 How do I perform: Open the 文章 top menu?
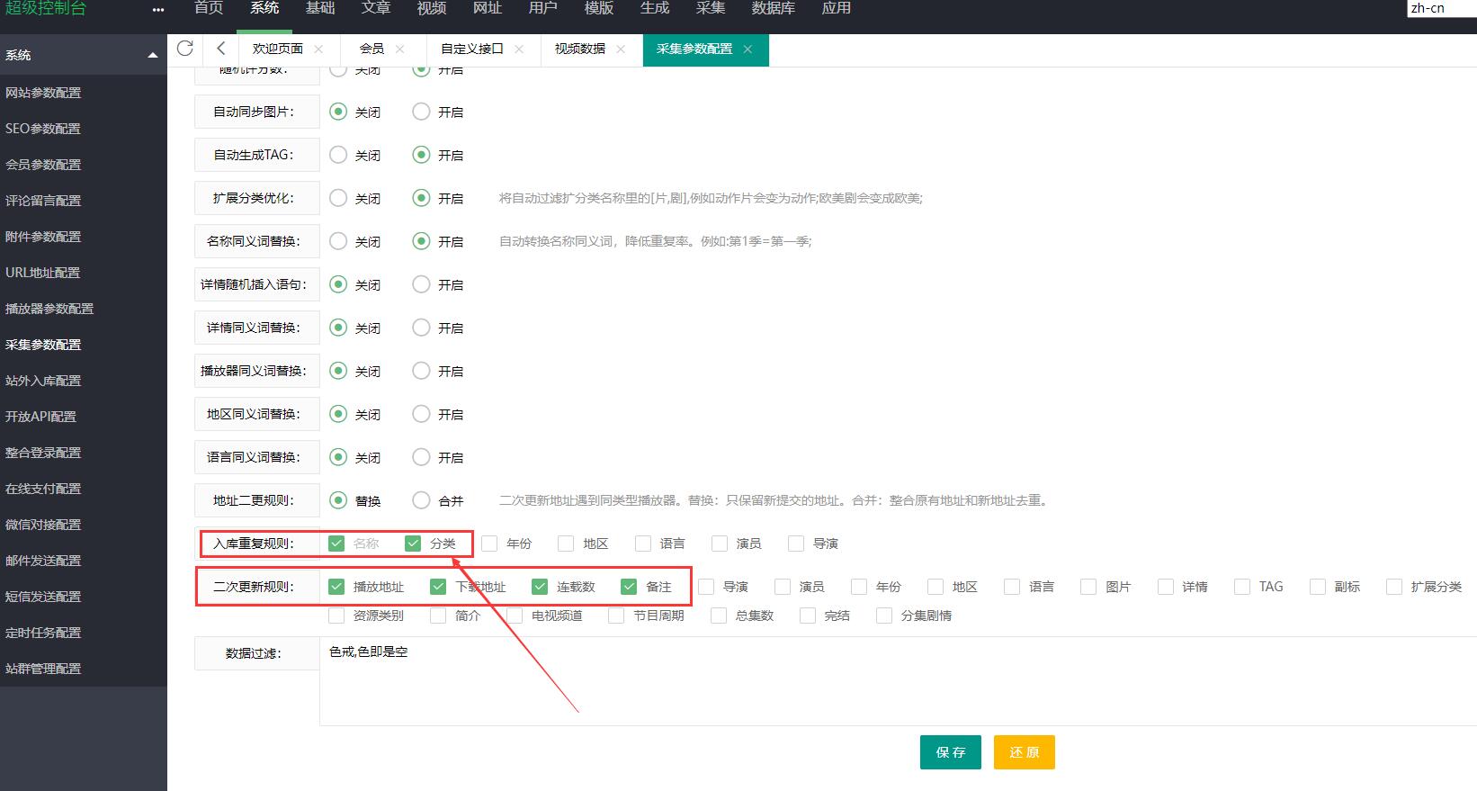(x=376, y=8)
